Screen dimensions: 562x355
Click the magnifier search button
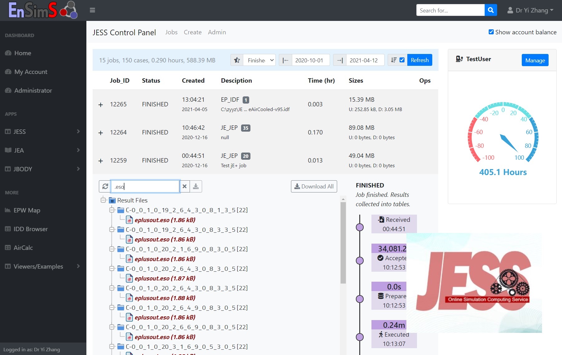pos(491,10)
